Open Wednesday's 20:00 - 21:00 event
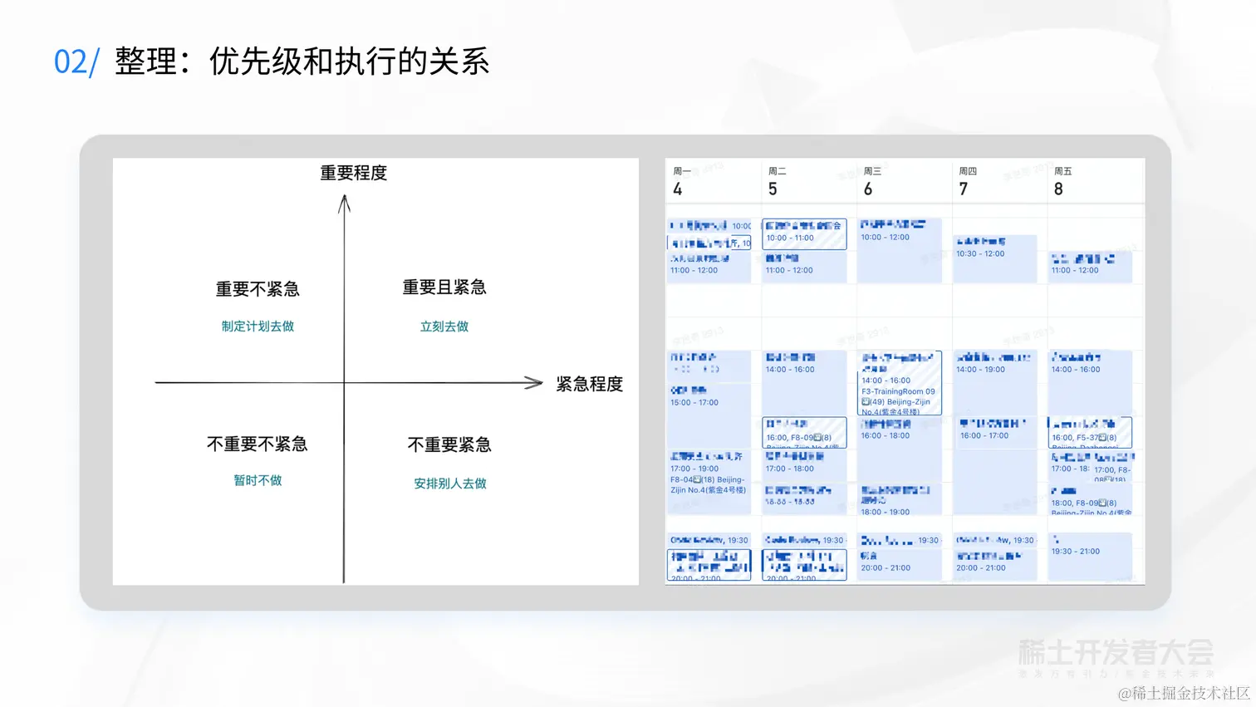The width and height of the screenshot is (1256, 707). click(x=900, y=565)
